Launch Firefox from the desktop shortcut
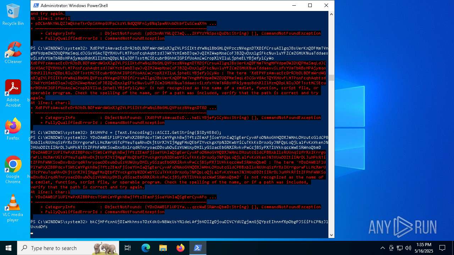This screenshot has width=454, height=255. coord(13,129)
